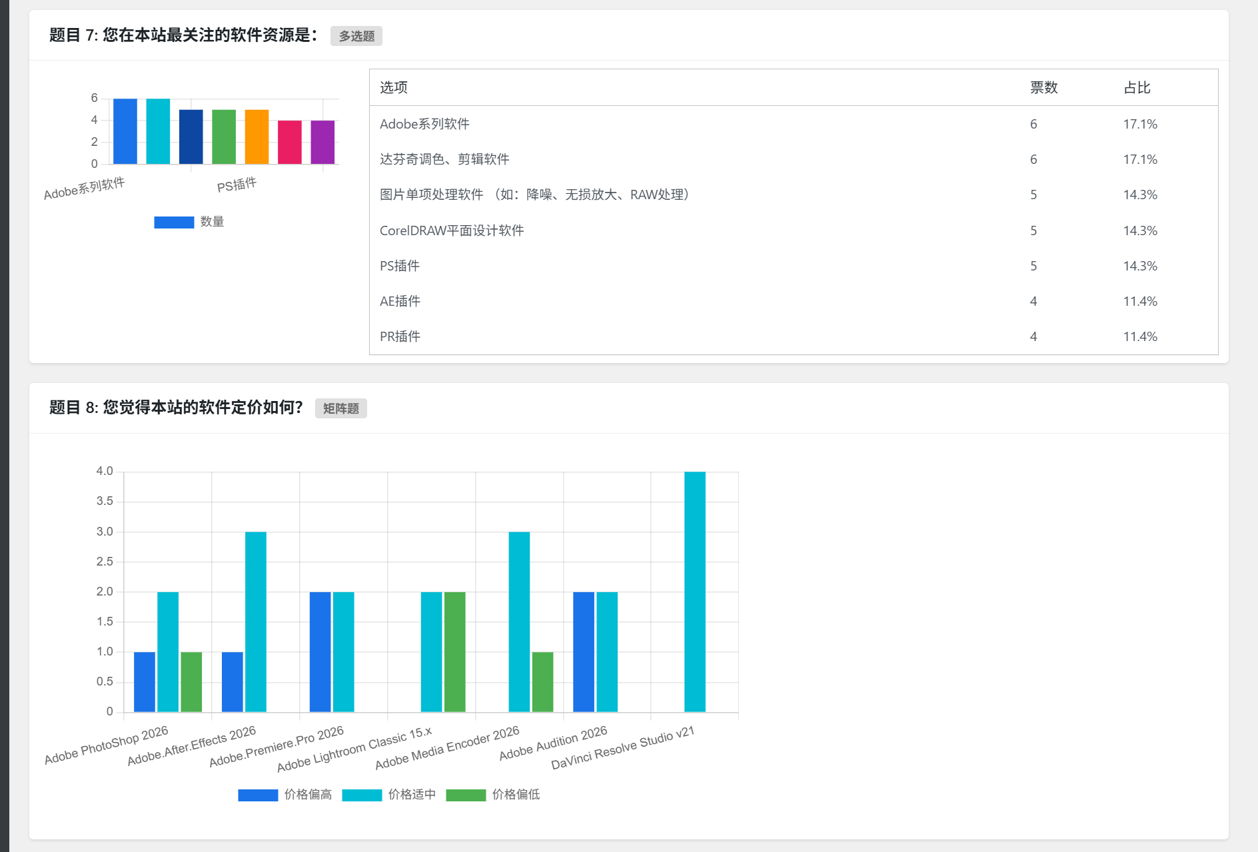Click the DaVinci Resolve Studio v21 axis label
The height and width of the screenshot is (852, 1258).
623,747
